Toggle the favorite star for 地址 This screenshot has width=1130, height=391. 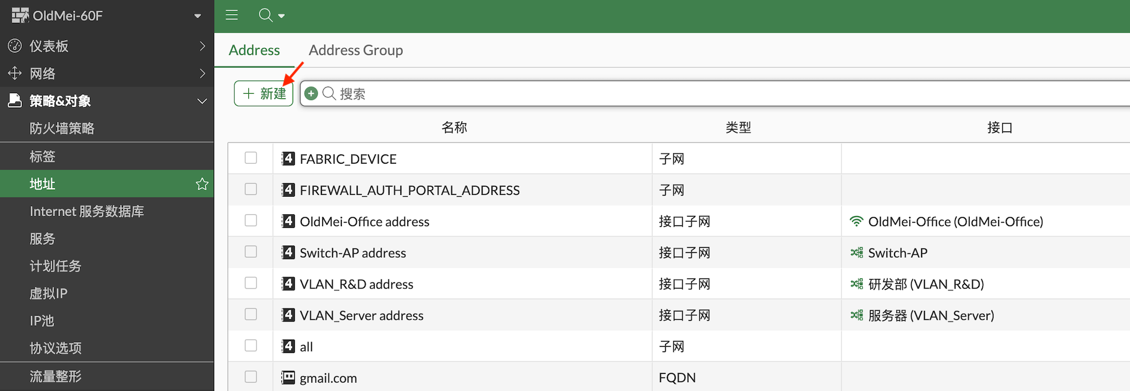[x=202, y=184]
